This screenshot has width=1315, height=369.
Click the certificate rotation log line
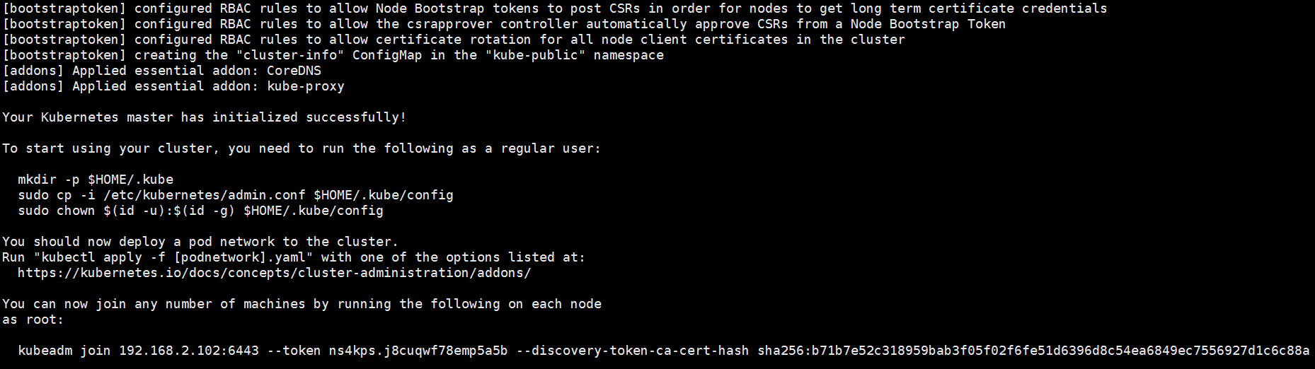pos(454,40)
